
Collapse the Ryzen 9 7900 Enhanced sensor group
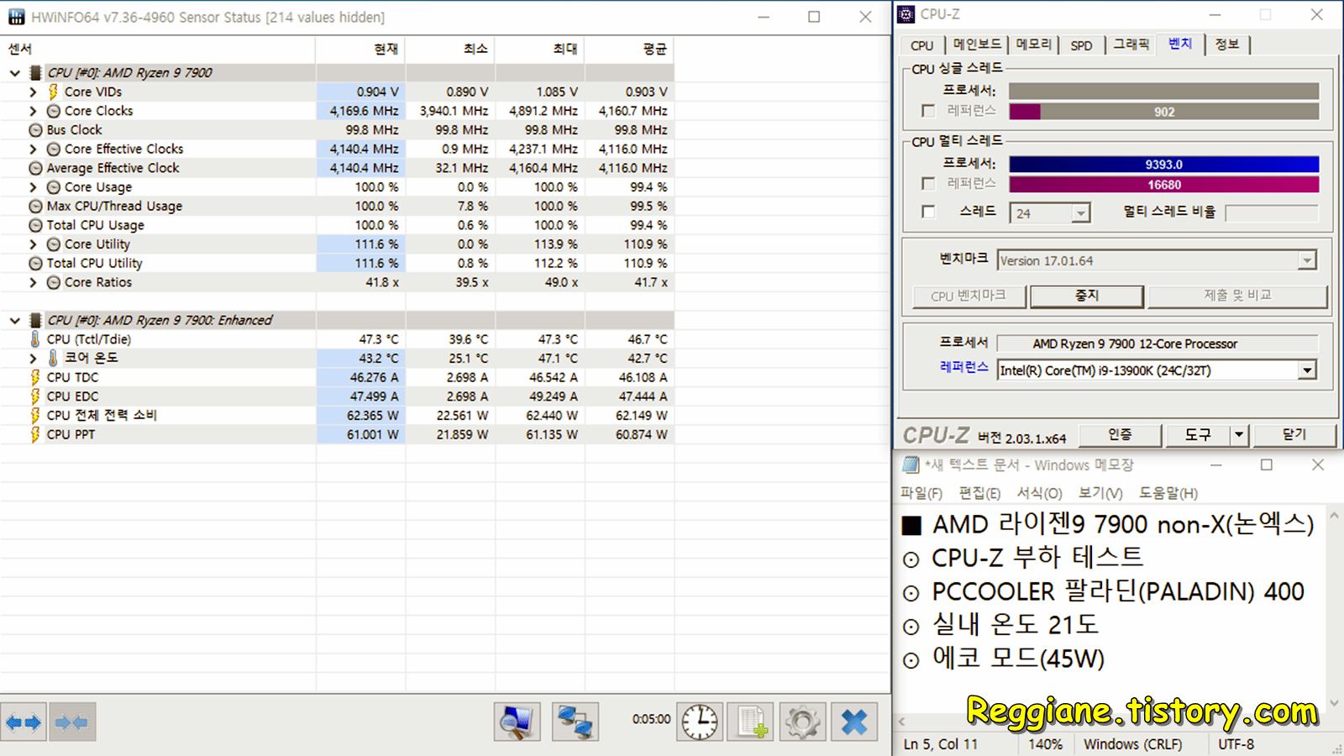[x=14, y=320]
